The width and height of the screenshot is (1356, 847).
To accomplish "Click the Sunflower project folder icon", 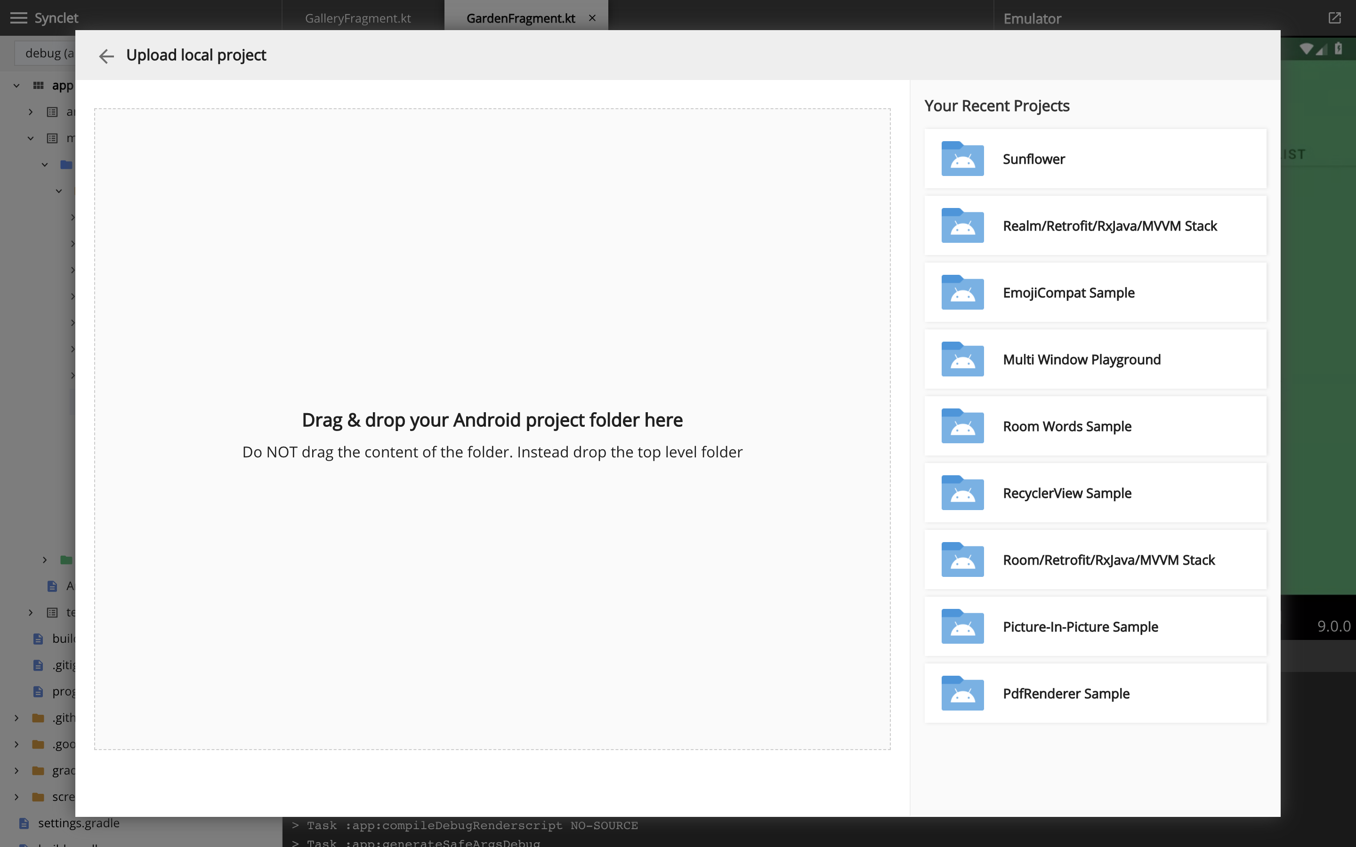I will (x=962, y=159).
